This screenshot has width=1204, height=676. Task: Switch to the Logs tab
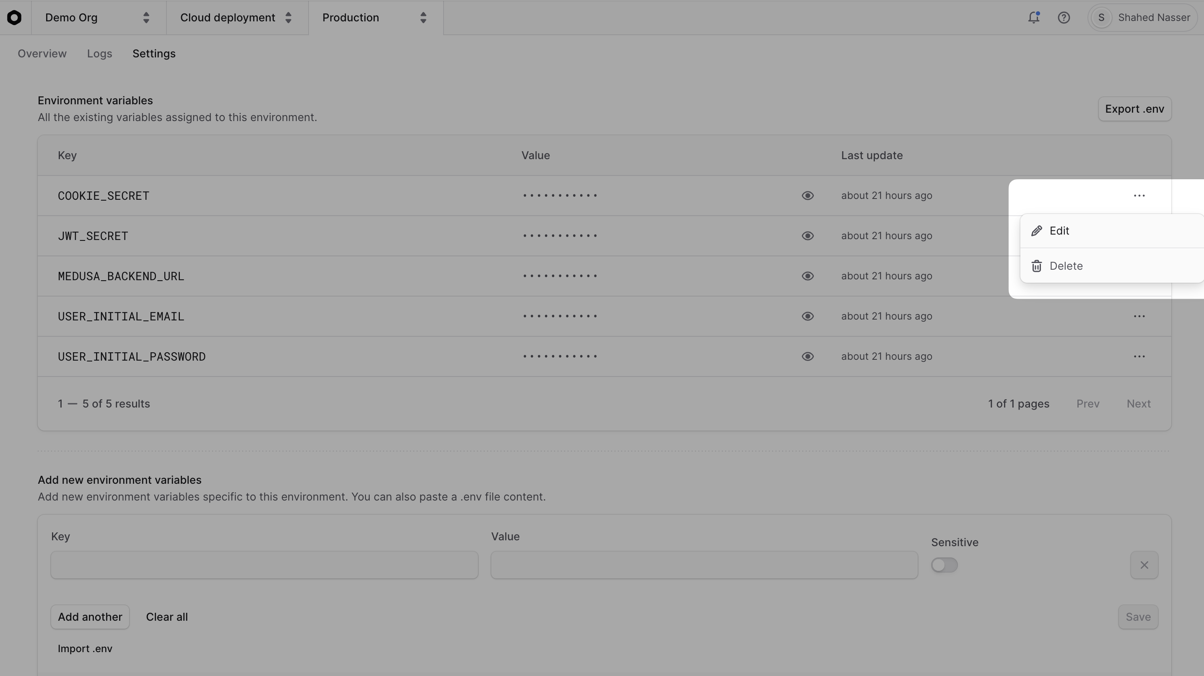point(99,53)
